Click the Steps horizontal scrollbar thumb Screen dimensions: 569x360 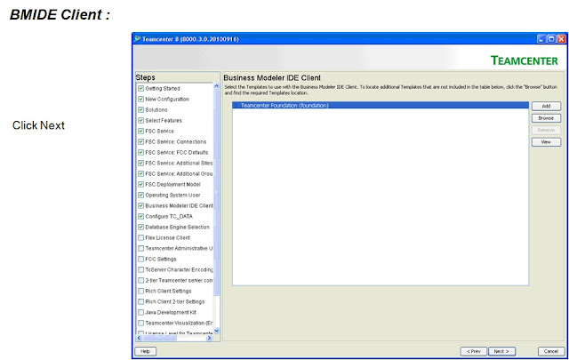tap(160, 338)
